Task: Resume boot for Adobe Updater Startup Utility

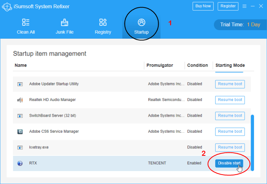Action: [x=230, y=84]
